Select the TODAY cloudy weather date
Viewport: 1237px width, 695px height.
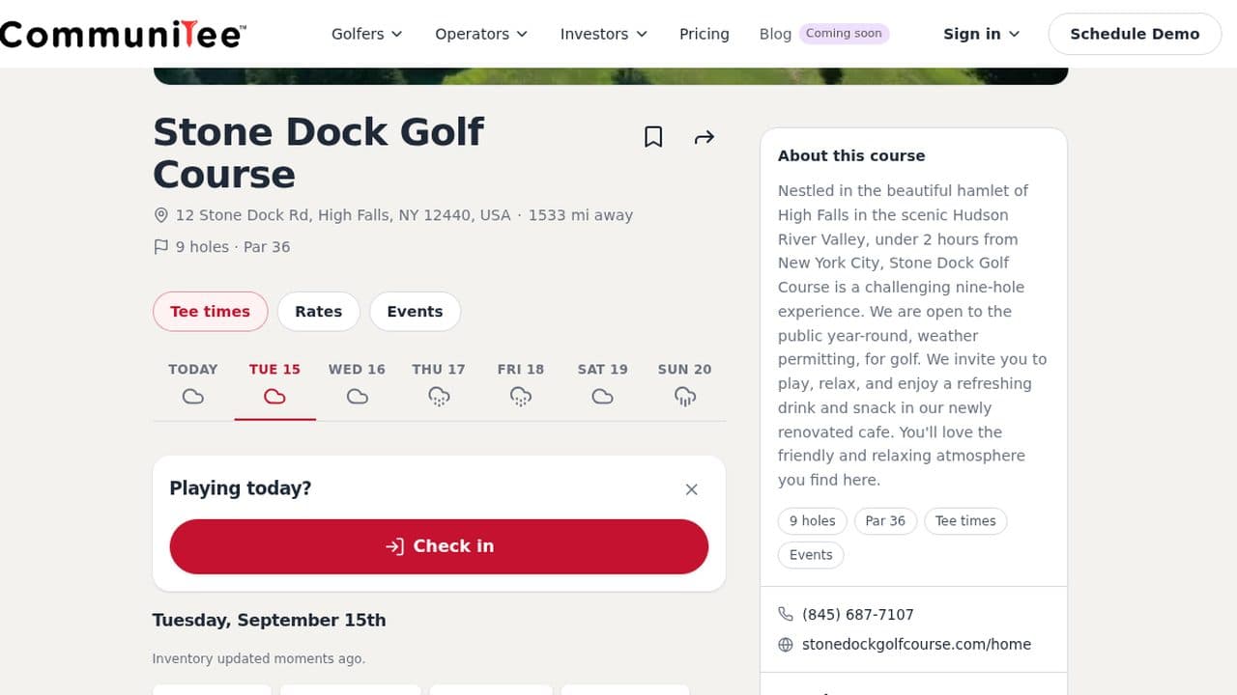(193, 383)
